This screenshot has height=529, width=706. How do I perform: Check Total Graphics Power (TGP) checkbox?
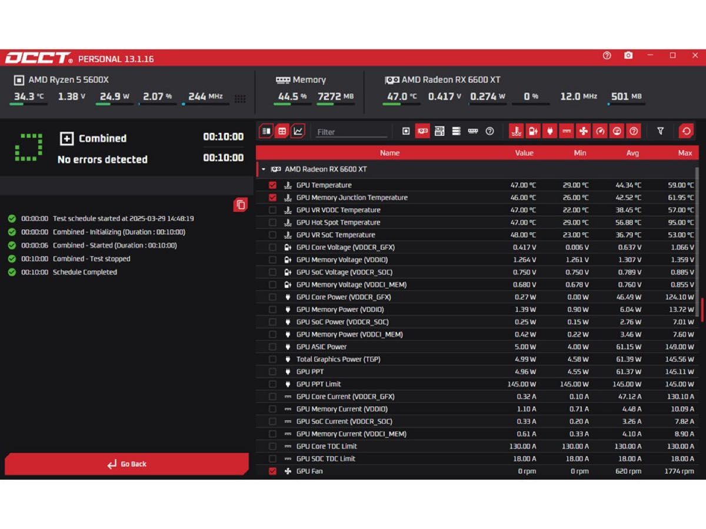coord(272,359)
